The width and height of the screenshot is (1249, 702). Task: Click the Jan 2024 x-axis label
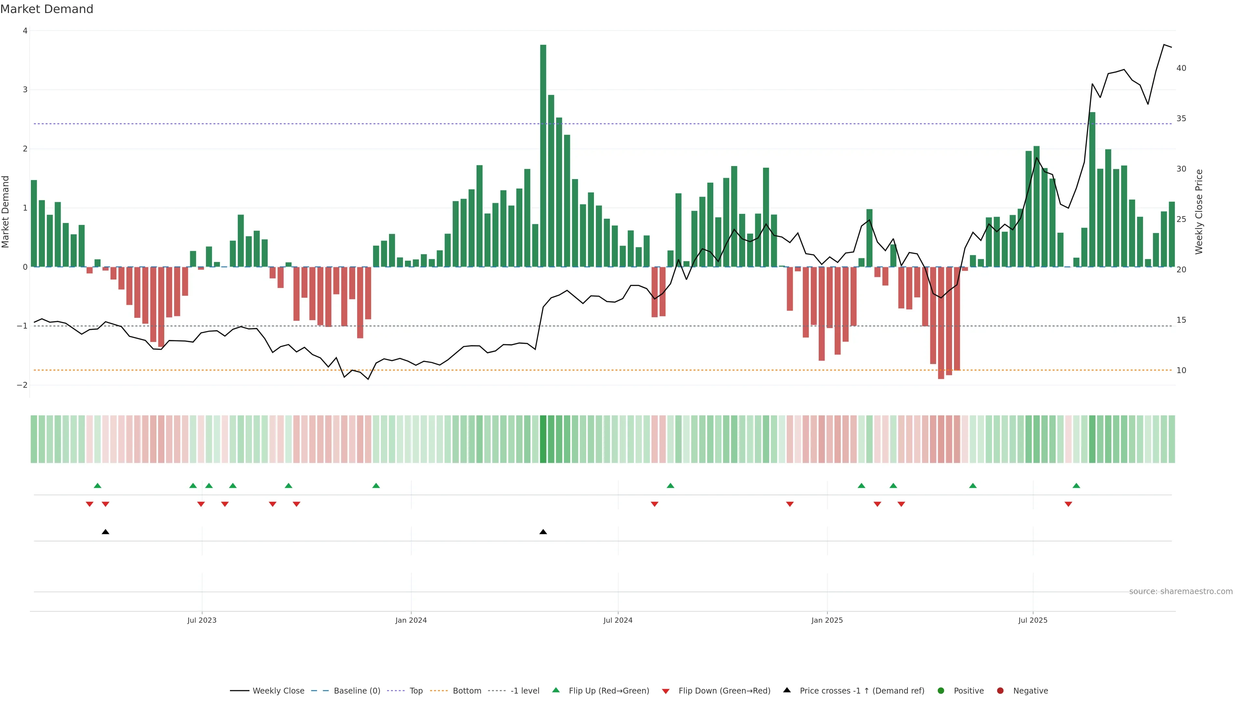tap(411, 620)
